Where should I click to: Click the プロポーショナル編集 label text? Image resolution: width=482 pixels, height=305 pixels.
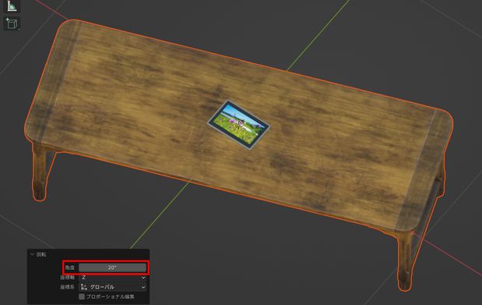coord(110,296)
